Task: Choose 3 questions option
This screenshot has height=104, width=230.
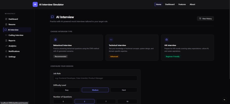Action: click(x=63, y=101)
